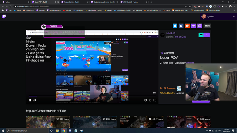Switch the clip to fullscreen
The image size is (237, 133).
click(x=155, y=100)
